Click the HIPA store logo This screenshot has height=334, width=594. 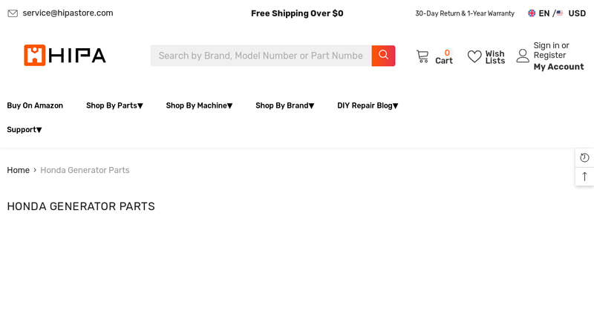[65, 56]
